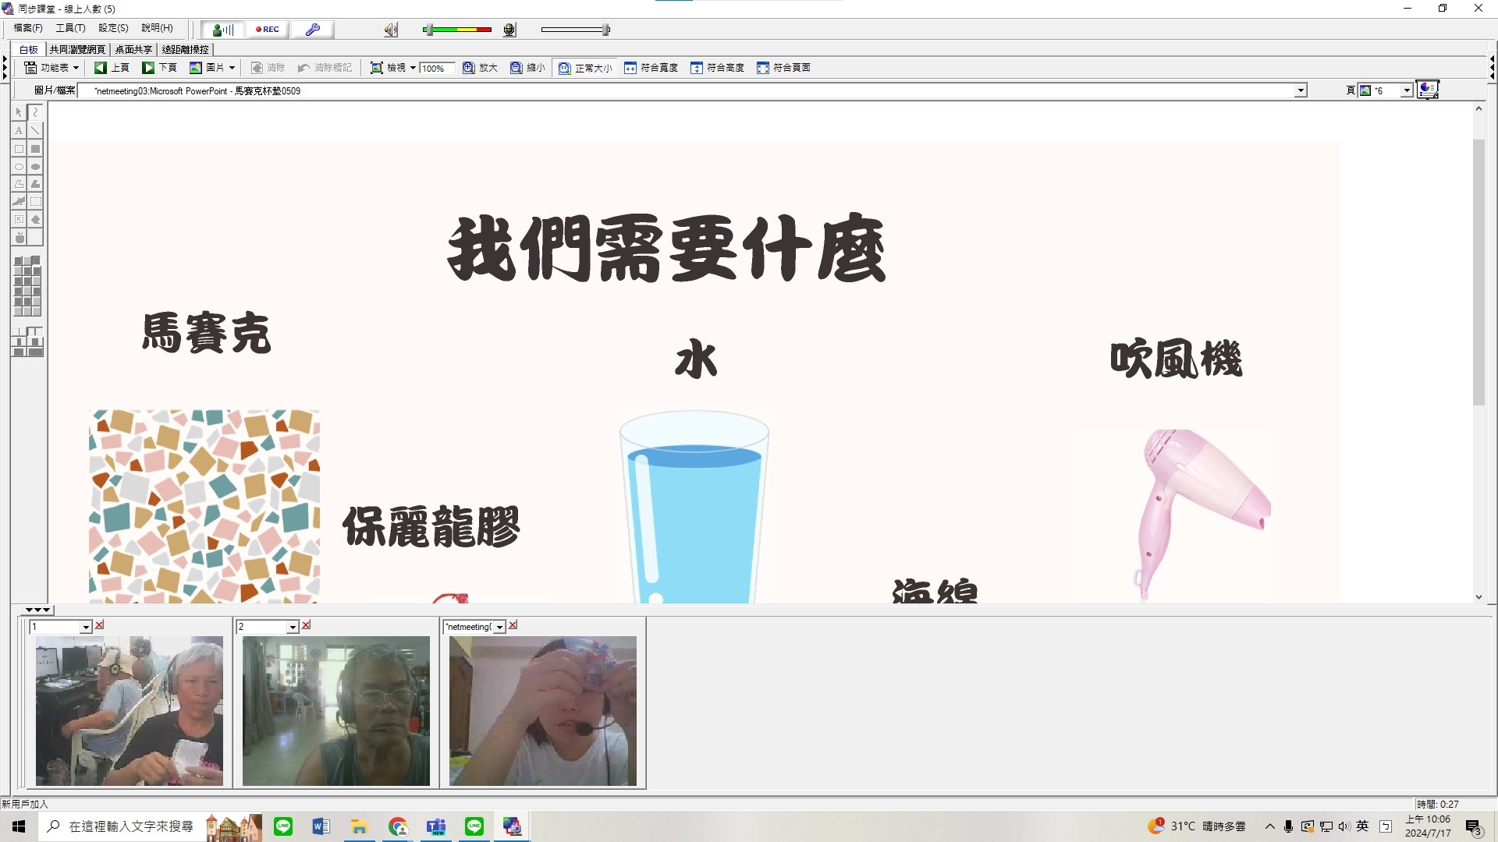Go to next page with 下頁

coord(159,68)
